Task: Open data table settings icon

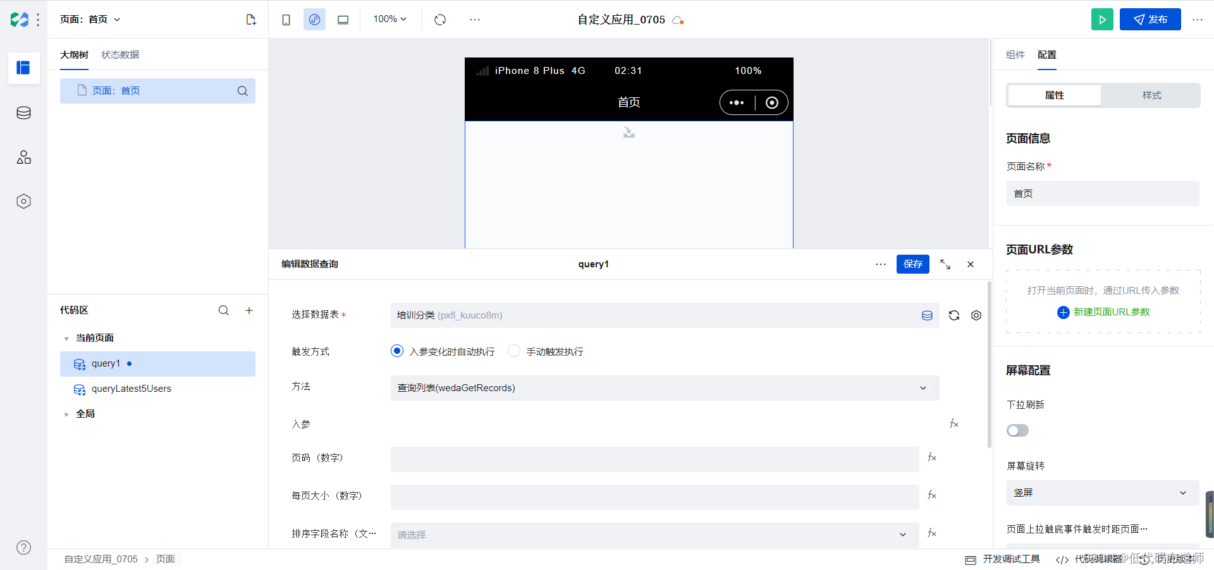Action: coord(976,315)
